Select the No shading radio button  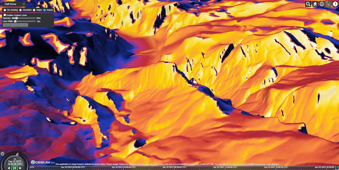tap(5, 10)
